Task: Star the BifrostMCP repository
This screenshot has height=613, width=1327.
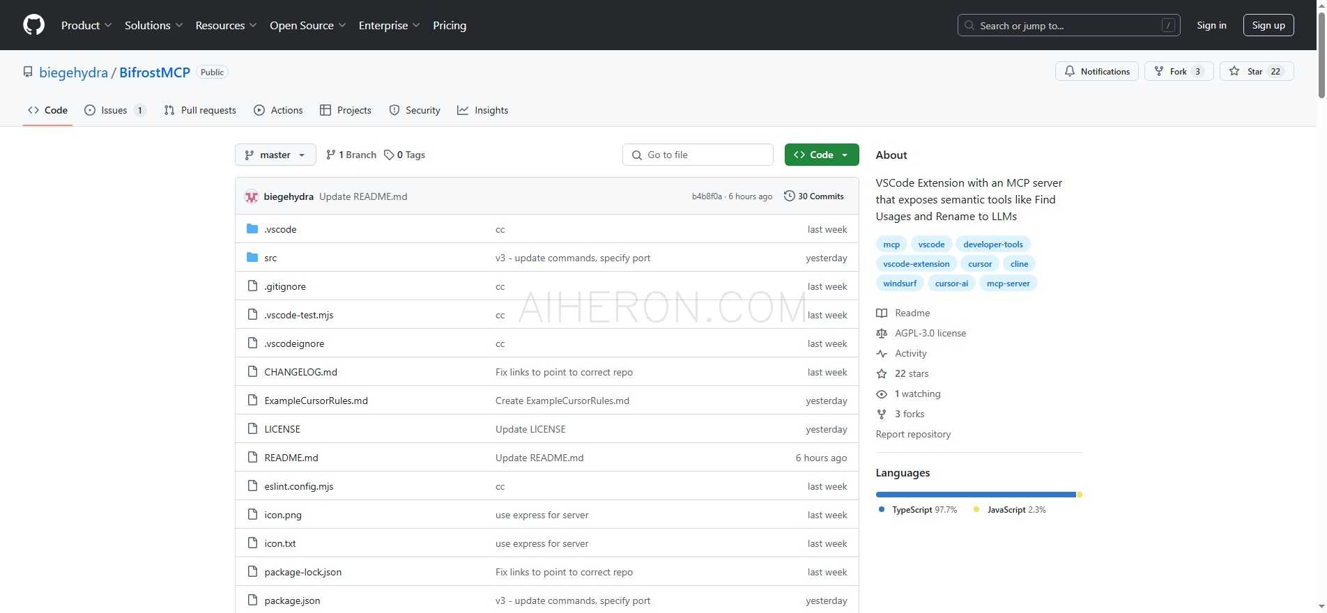Action: (x=1257, y=71)
